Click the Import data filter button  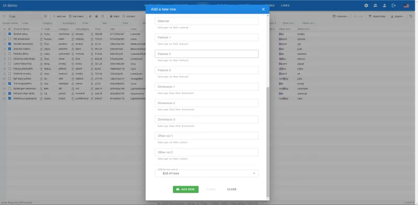[377, 16]
